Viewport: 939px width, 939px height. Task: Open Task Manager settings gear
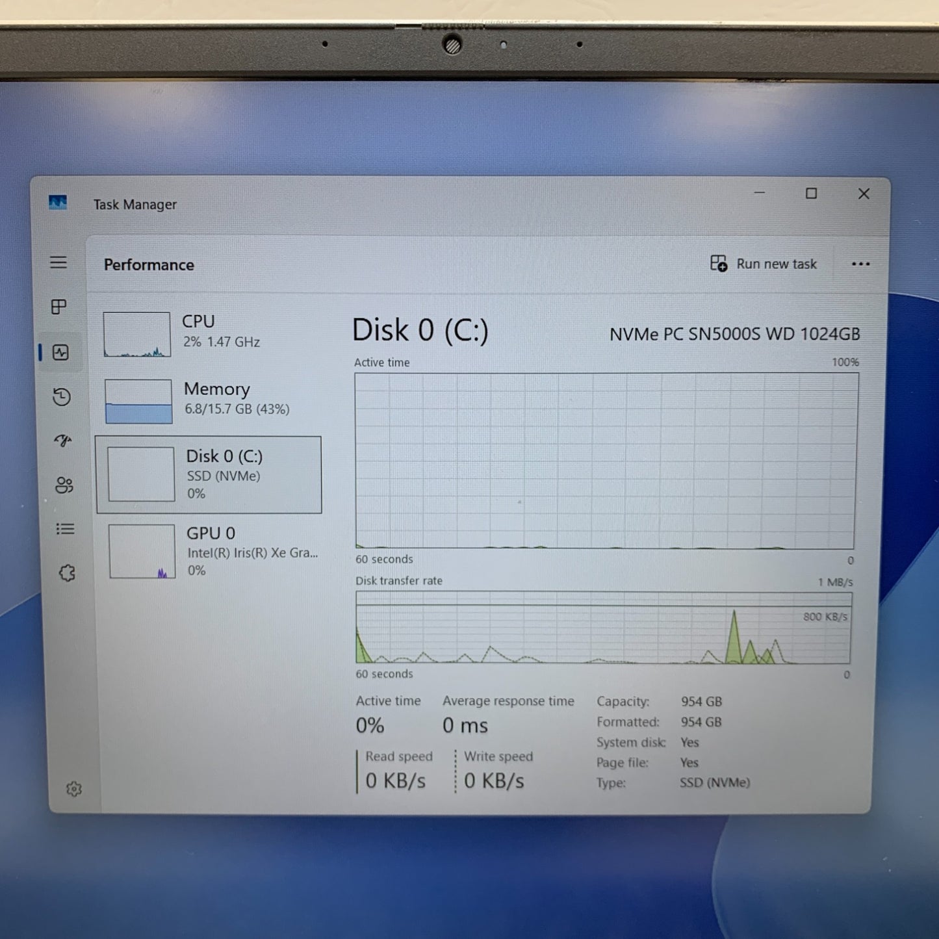pos(74,789)
